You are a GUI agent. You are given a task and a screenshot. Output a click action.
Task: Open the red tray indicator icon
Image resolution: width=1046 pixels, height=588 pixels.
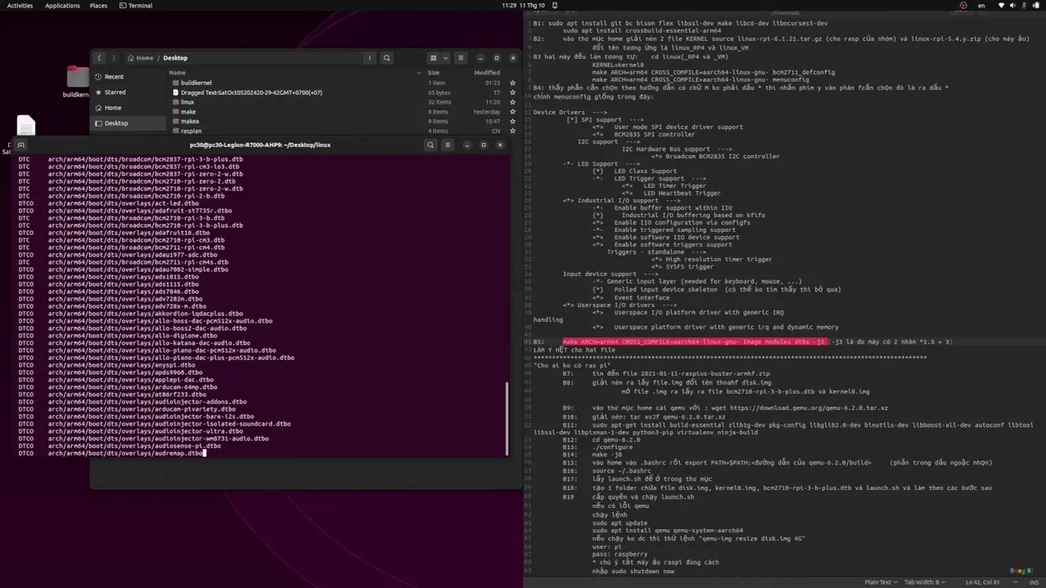[963, 6]
